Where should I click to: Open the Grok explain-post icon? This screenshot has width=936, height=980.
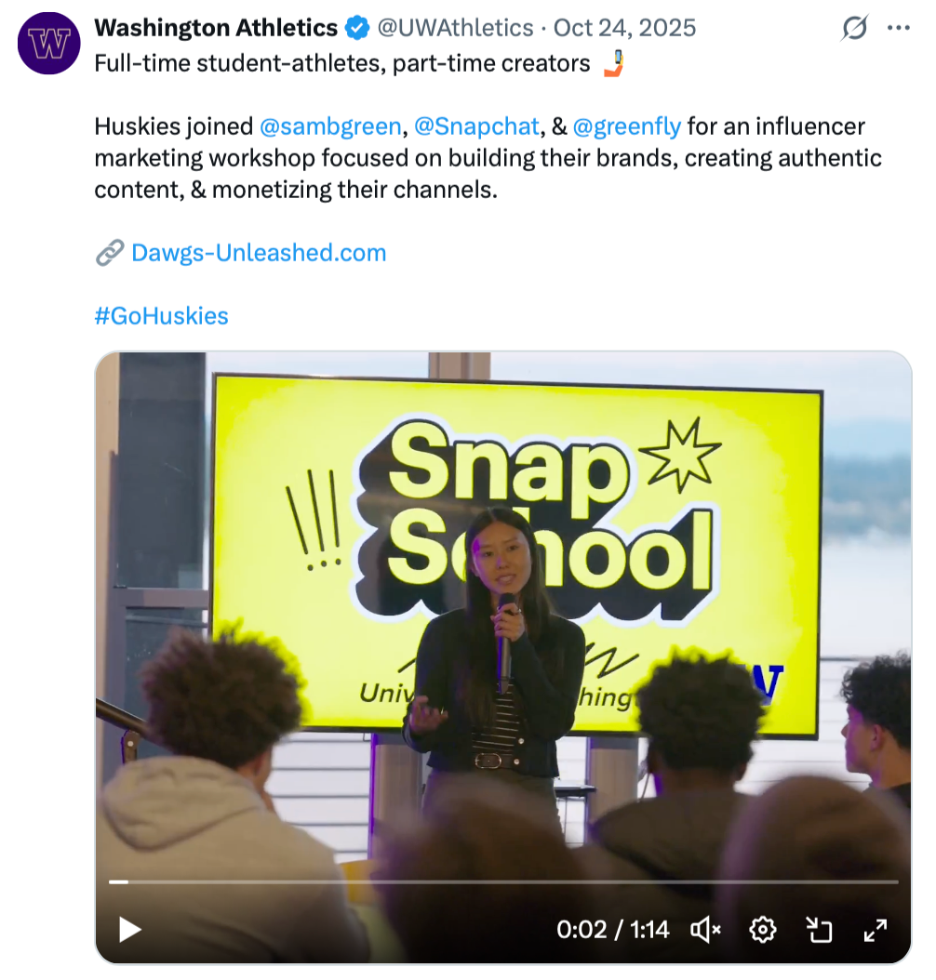(x=854, y=29)
